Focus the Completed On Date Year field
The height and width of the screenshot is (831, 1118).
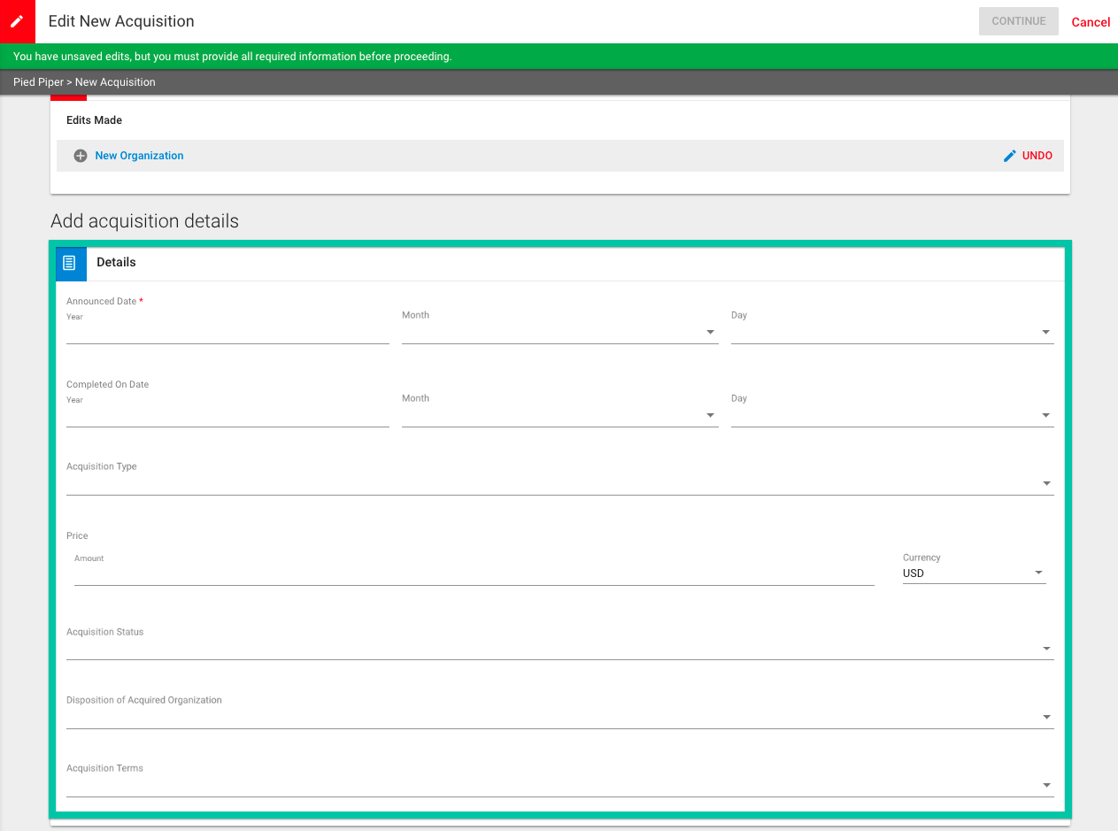pyautogui.click(x=227, y=416)
